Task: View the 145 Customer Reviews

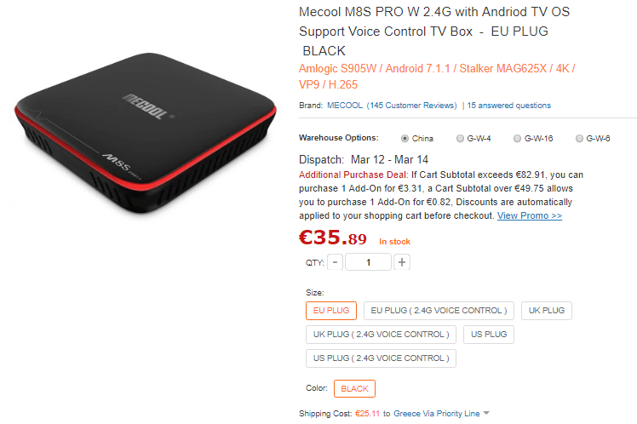Action: (412, 106)
